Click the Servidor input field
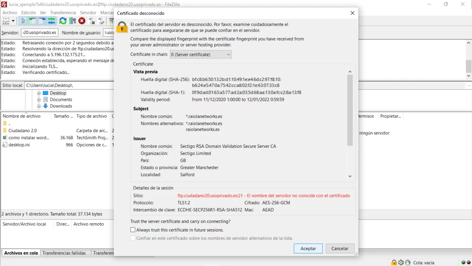472x266 pixels. point(39,33)
